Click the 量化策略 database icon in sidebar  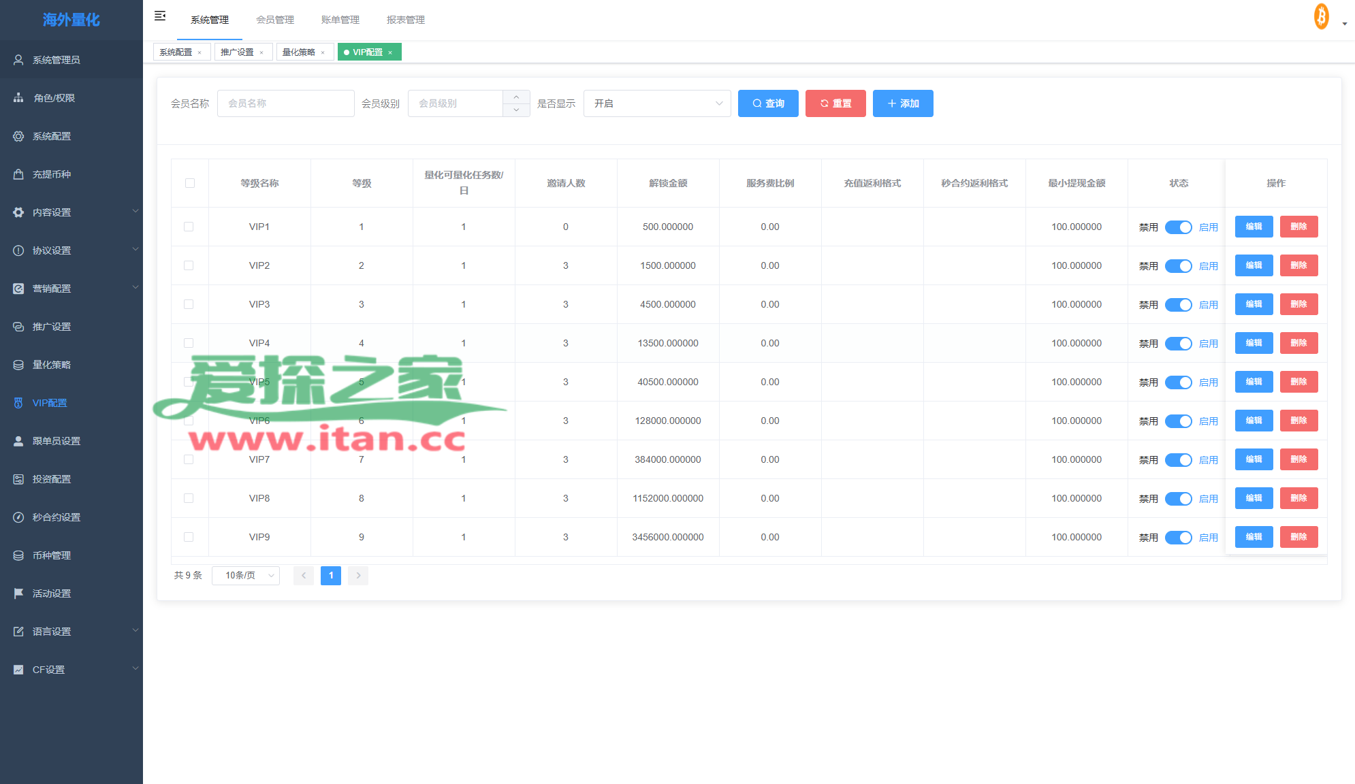[18, 365]
